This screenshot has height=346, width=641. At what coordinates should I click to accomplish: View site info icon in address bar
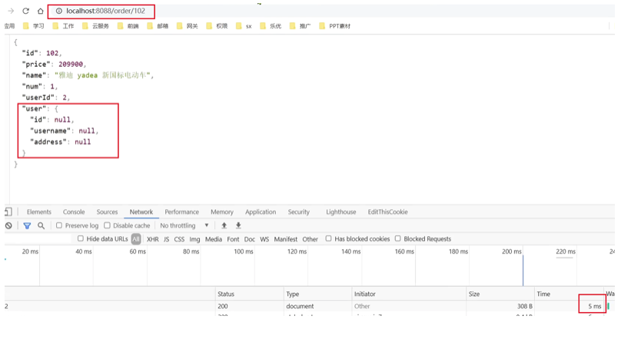click(59, 11)
